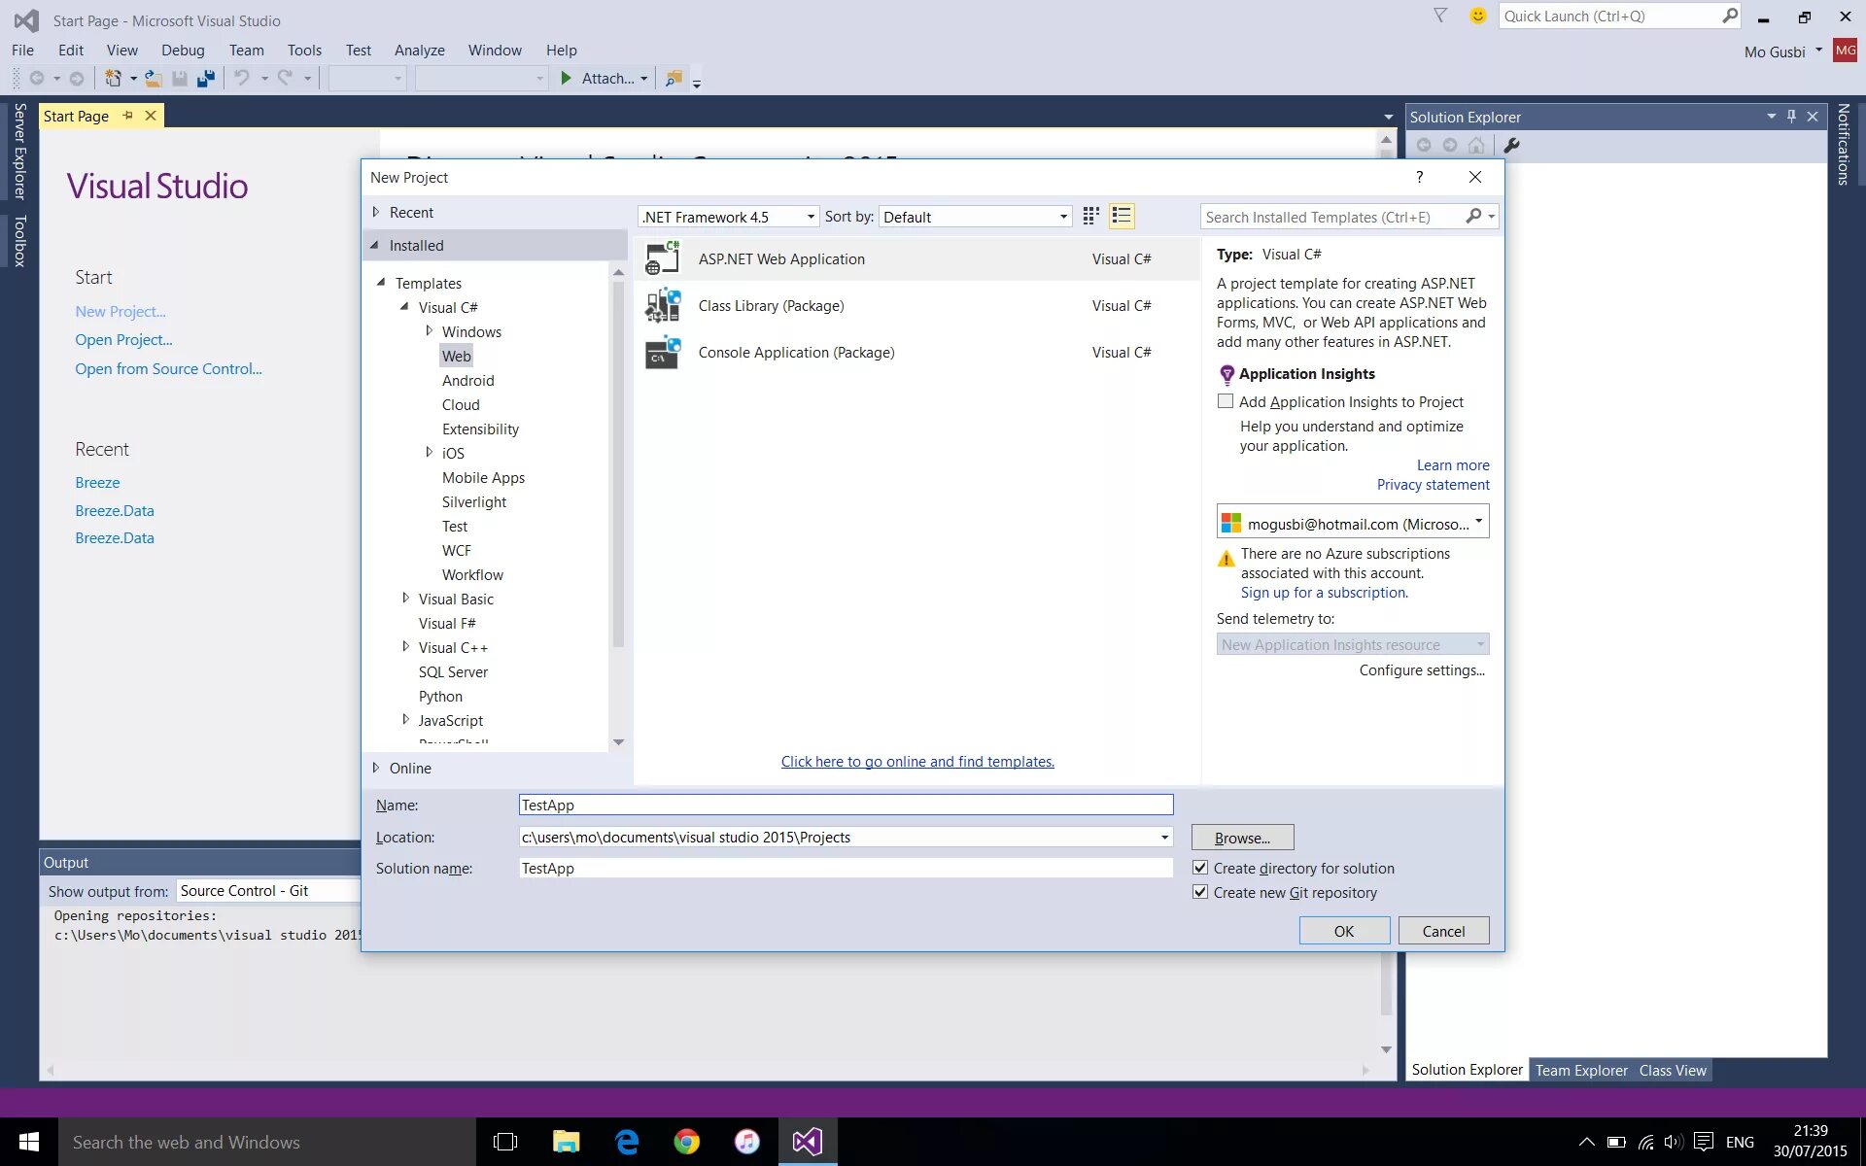
Task: Click the Search Installed Templates search icon
Action: coord(1473,215)
